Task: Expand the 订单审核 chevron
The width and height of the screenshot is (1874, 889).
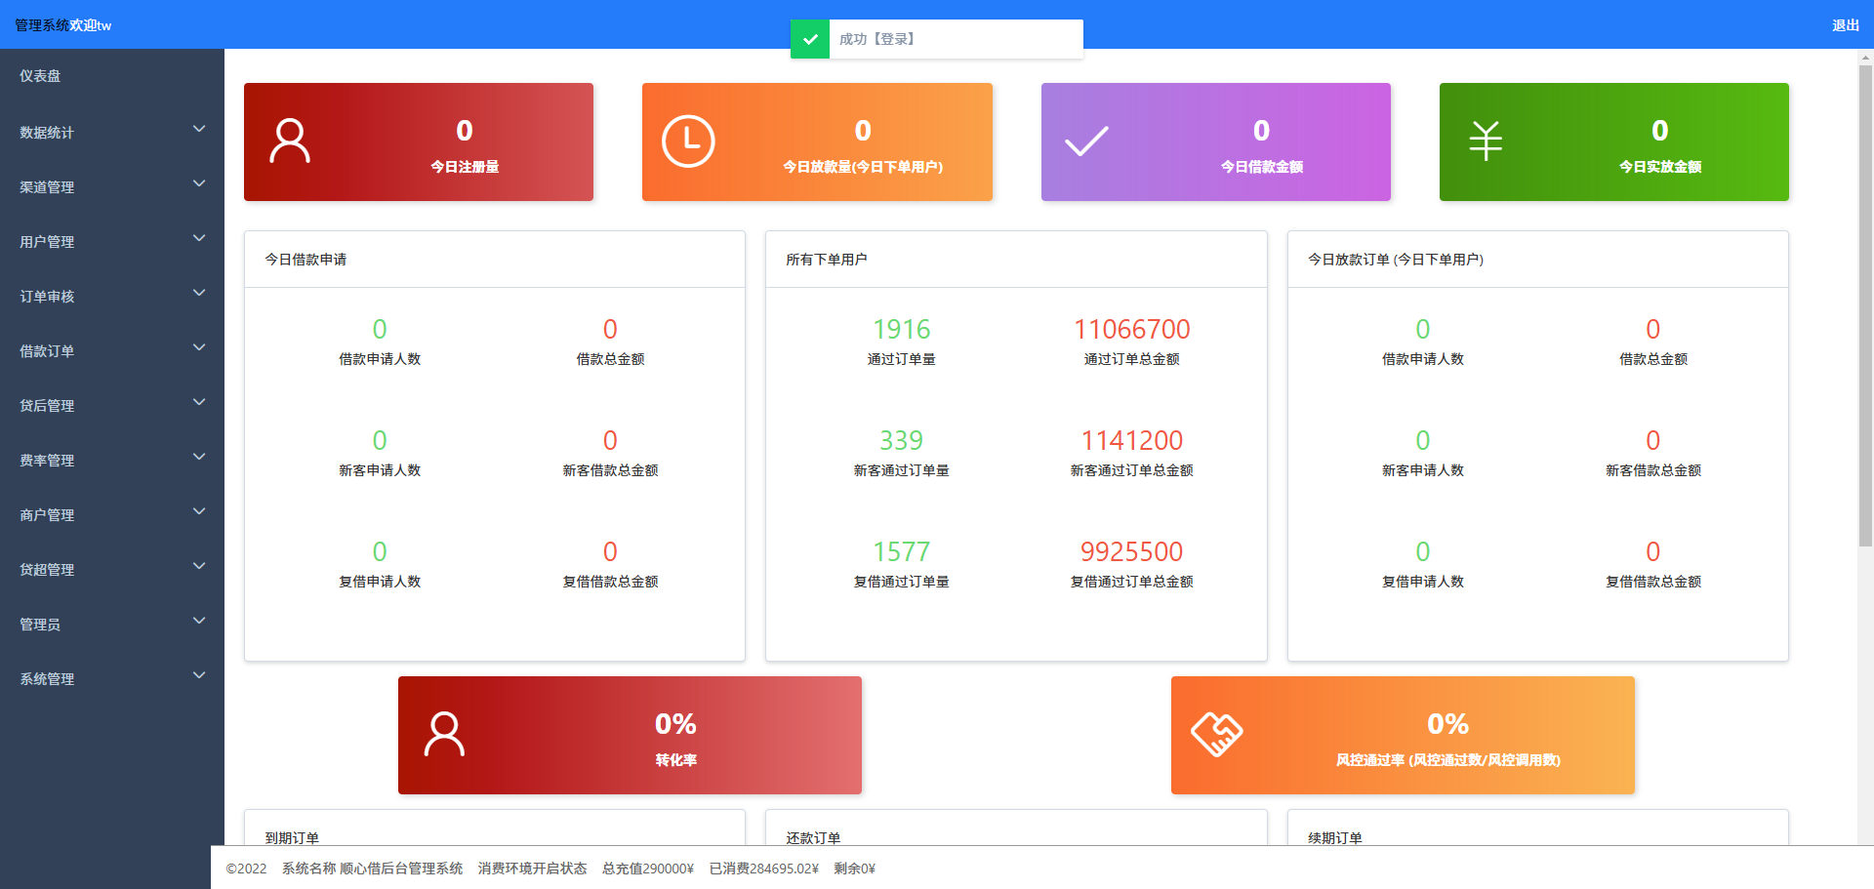Action: pyautogui.click(x=199, y=293)
